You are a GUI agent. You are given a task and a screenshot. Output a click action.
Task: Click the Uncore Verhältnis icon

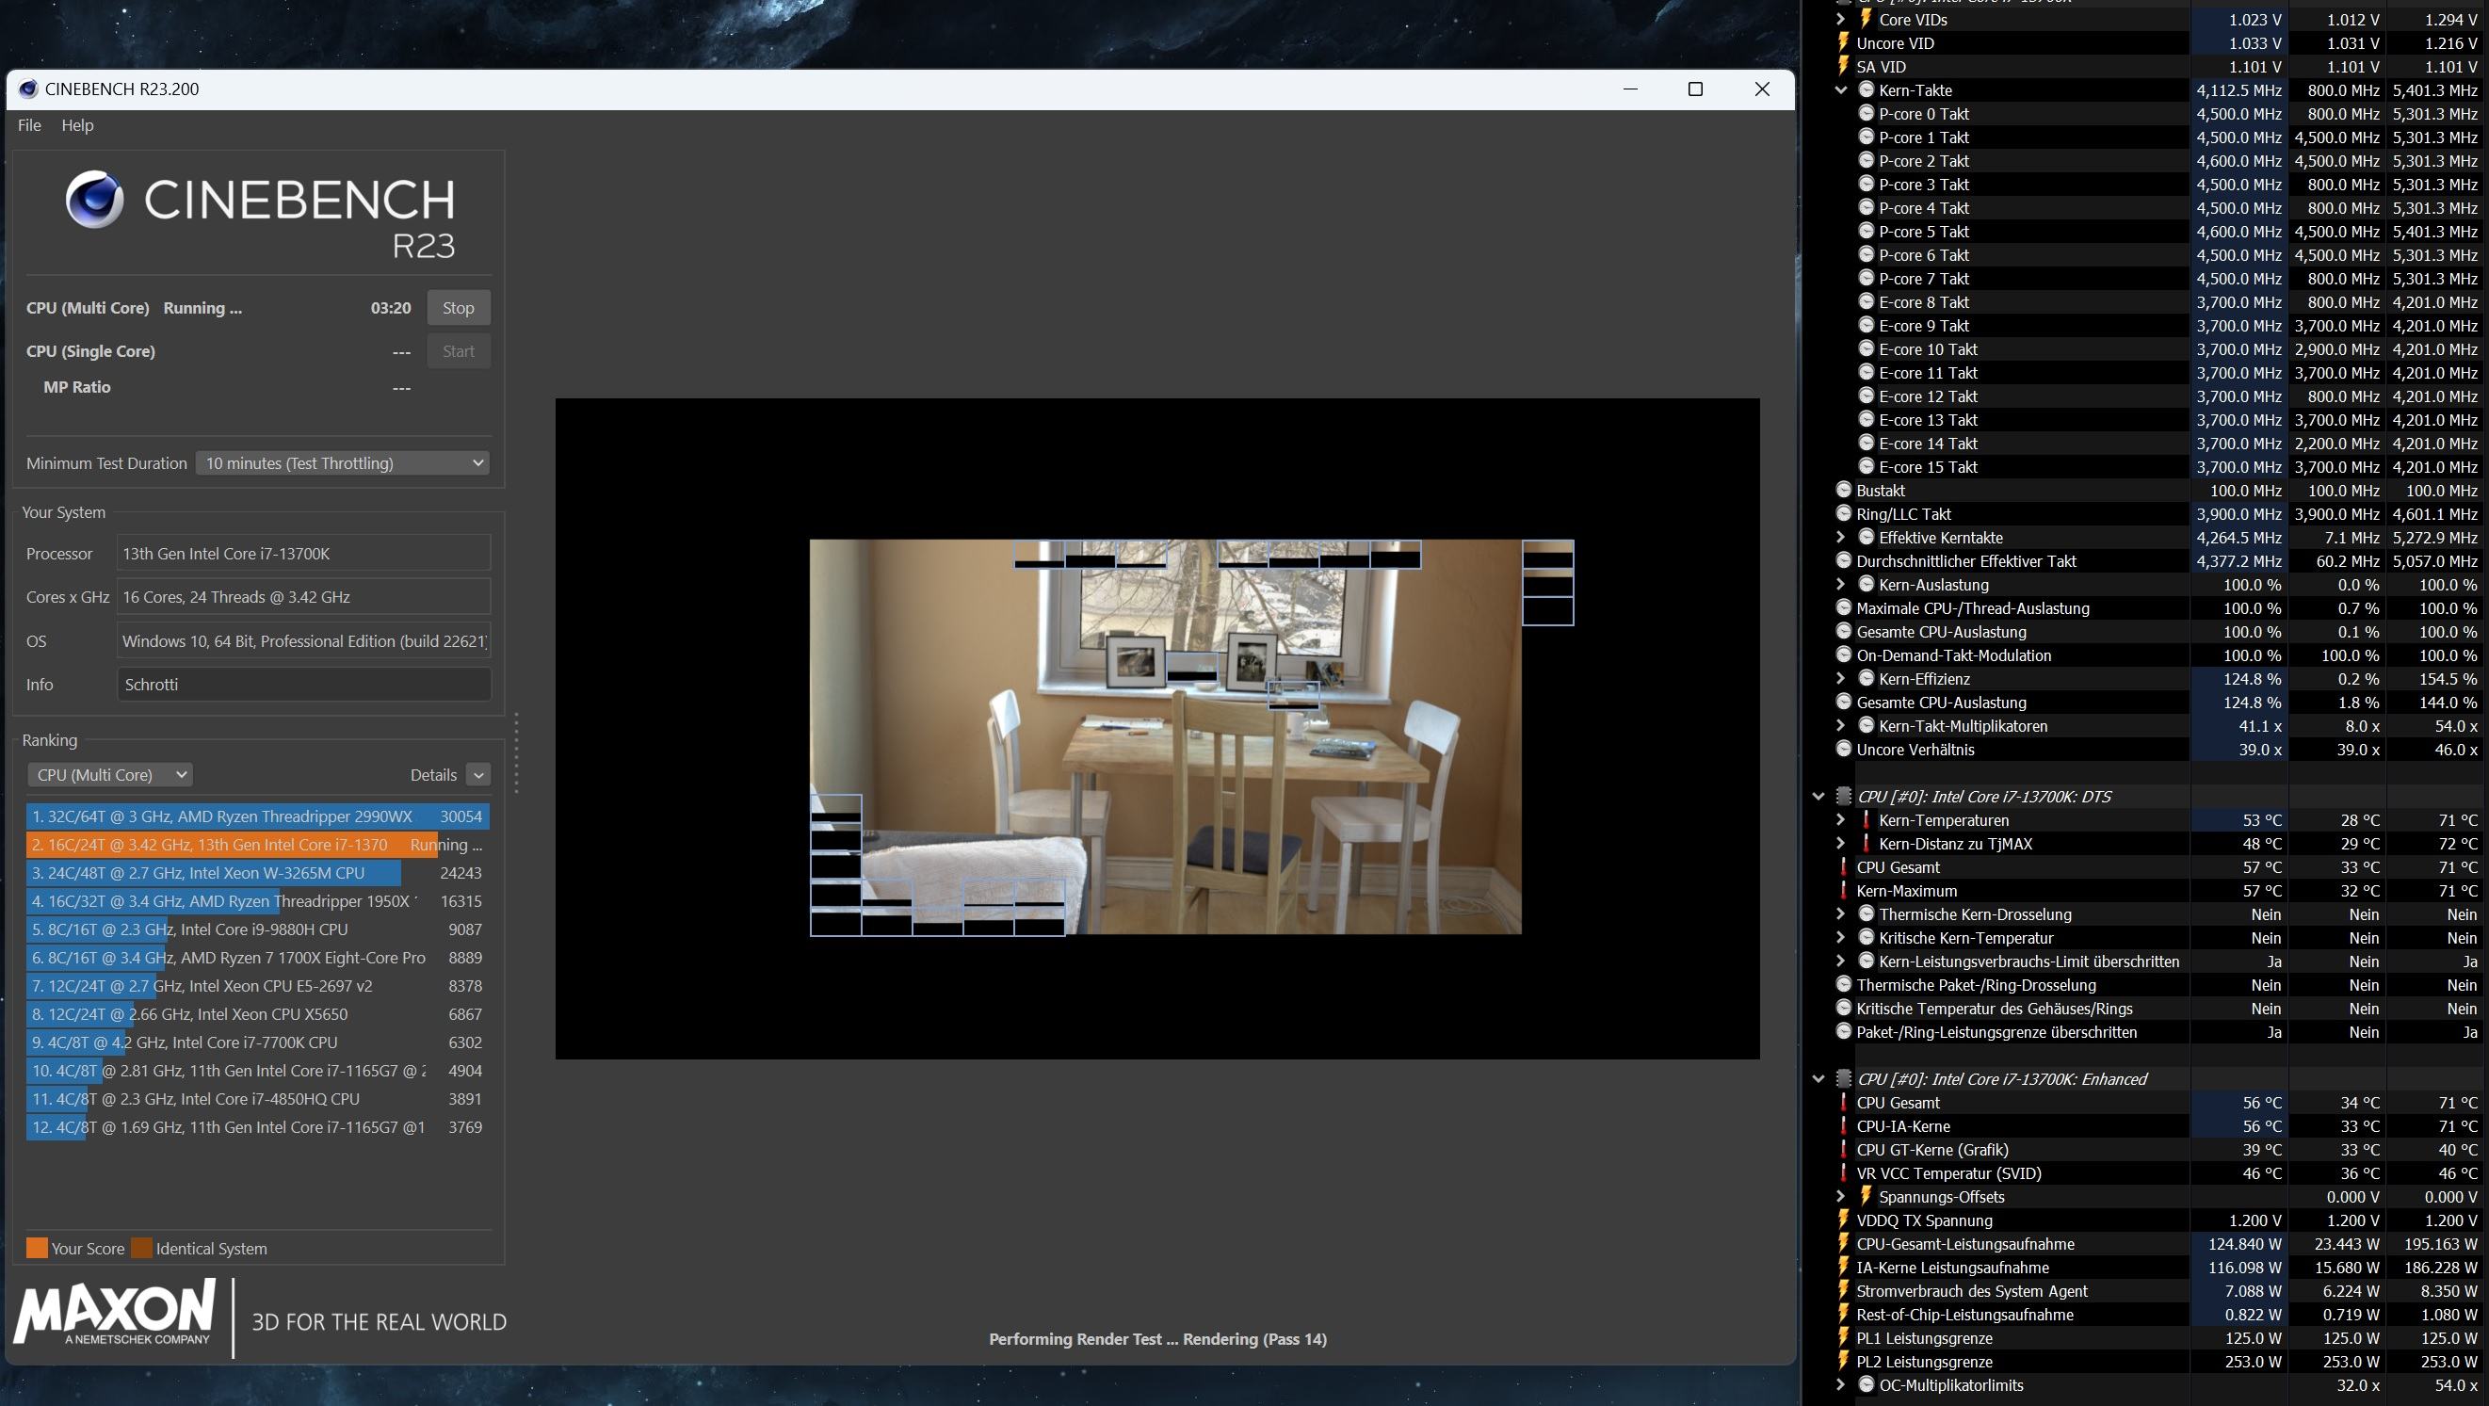coord(1844,749)
